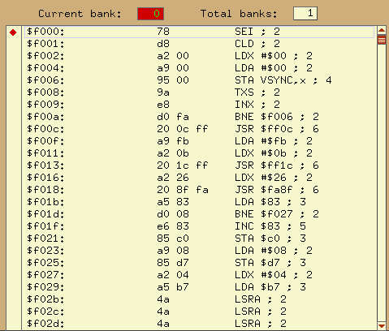Image resolution: width=389 pixels, height=331 pixels.
Task: Click the INC $83 instruction row
Action: pos(200,226)
